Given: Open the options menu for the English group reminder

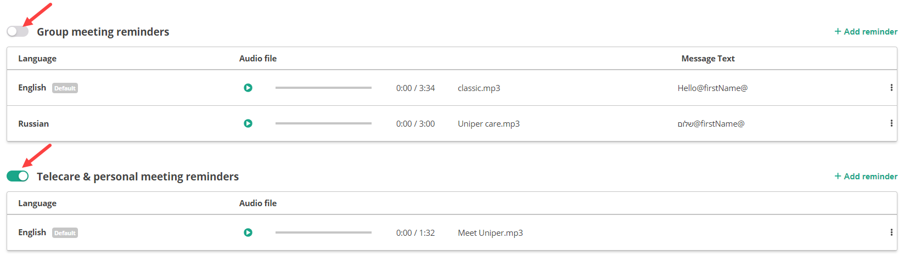Looking at the screenshot, I should pos(891,88).
